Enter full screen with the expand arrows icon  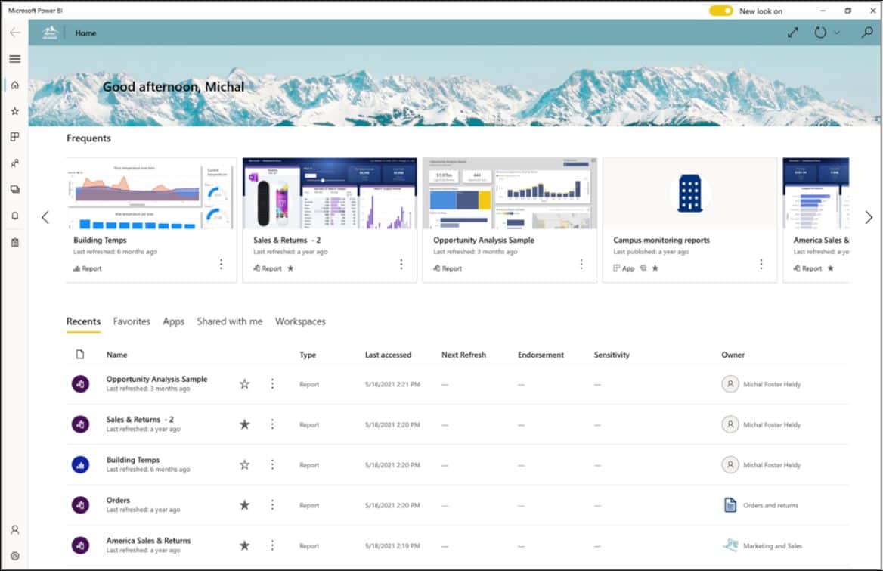click(793, 33)
